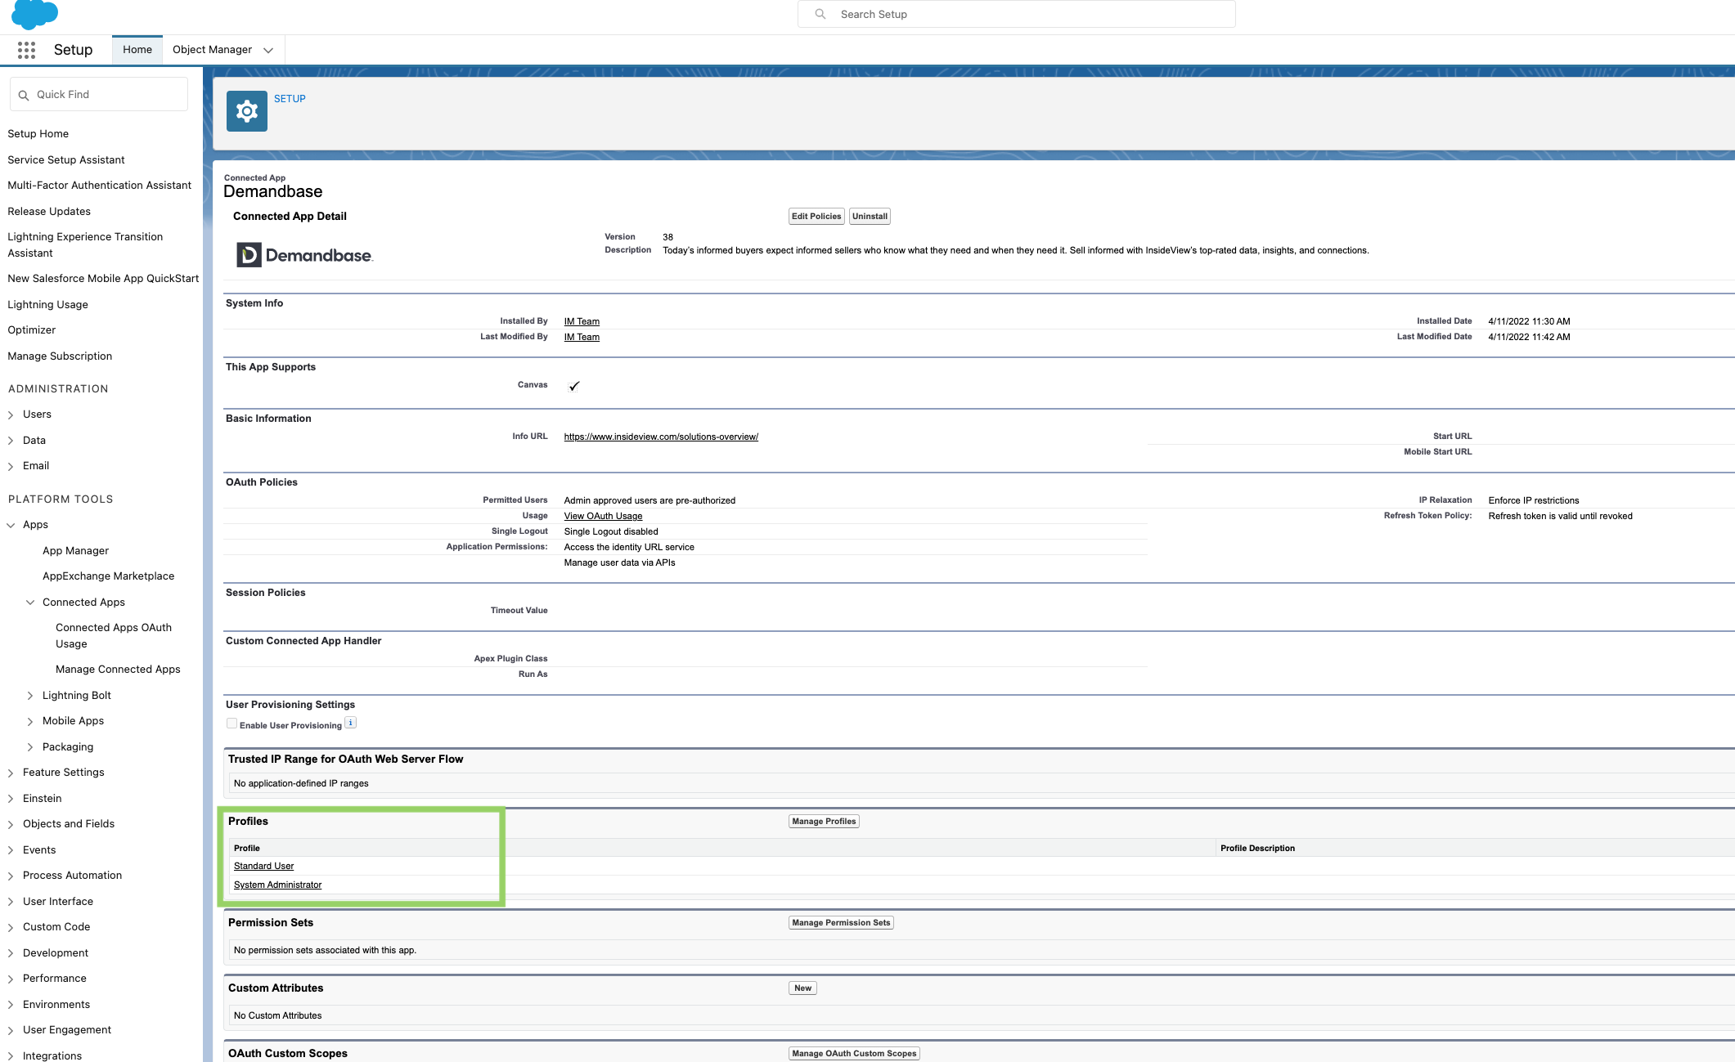Expand the Integrations section

[11, 1056]
